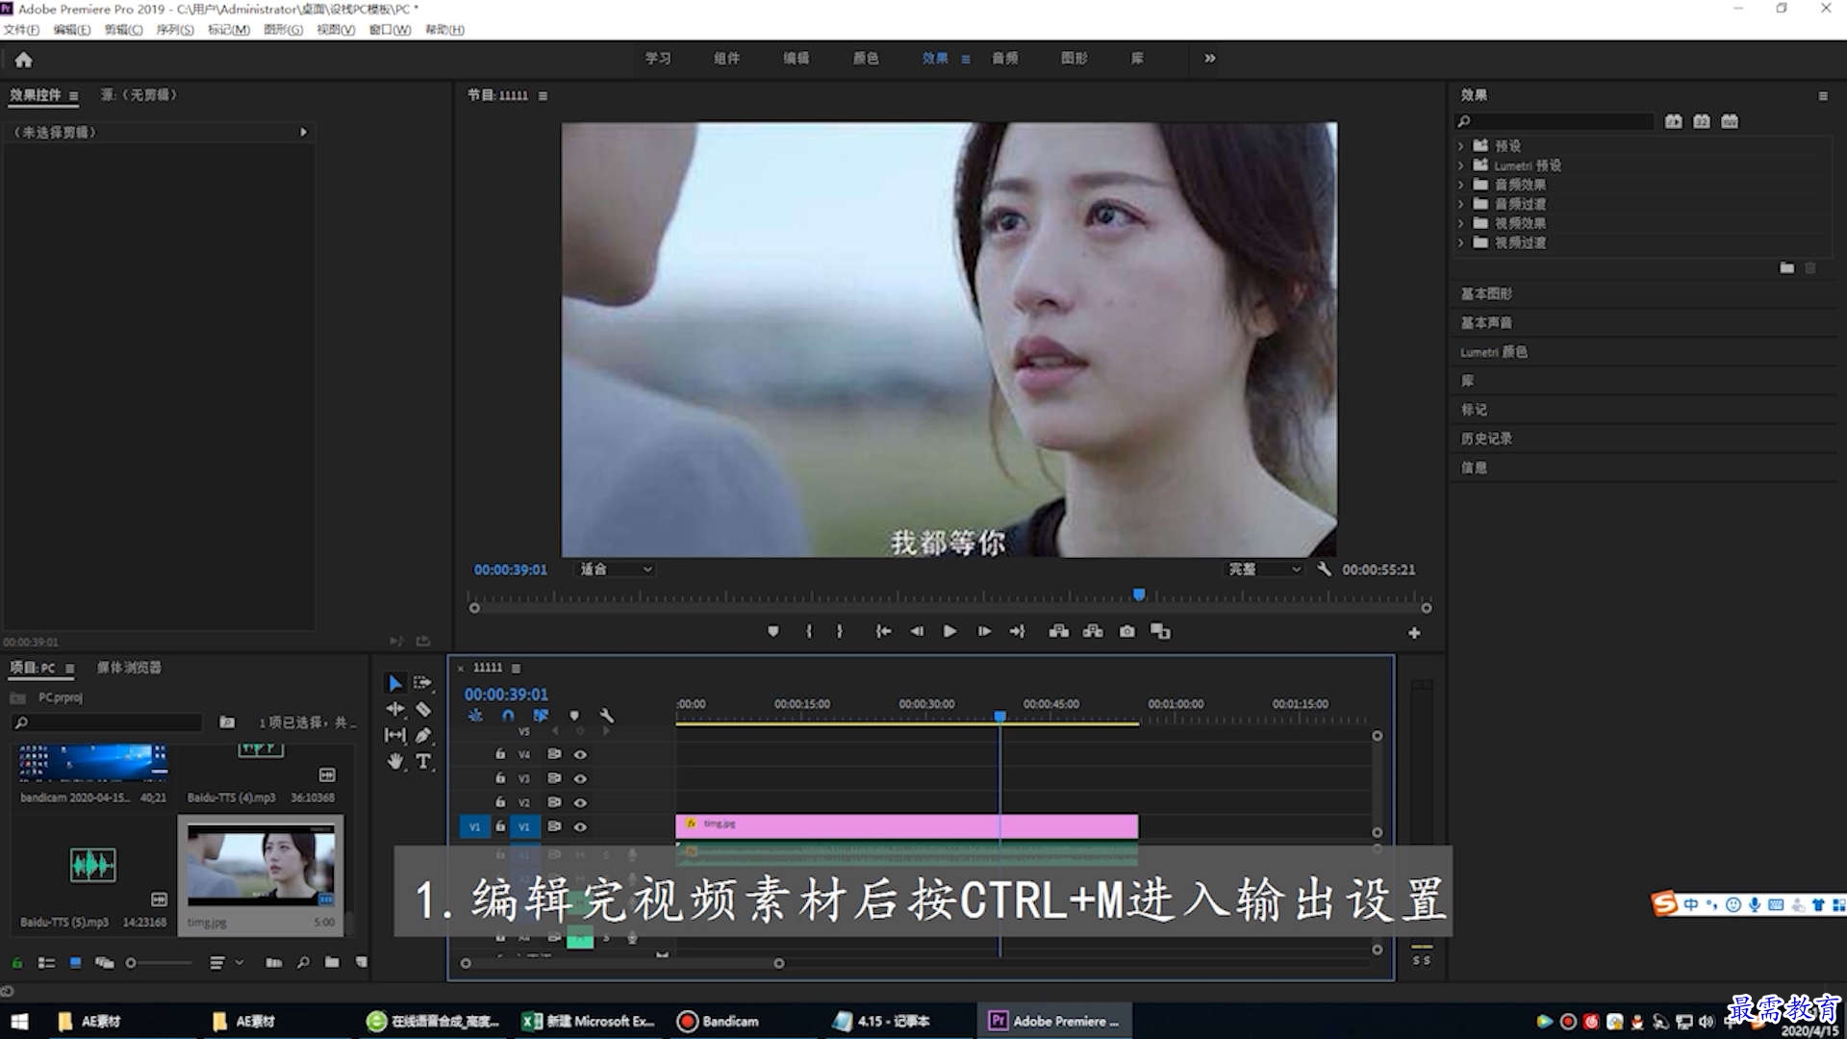Select the Slip tool
Viewport: 1847px width, 1039px height.
click(394, 735)
